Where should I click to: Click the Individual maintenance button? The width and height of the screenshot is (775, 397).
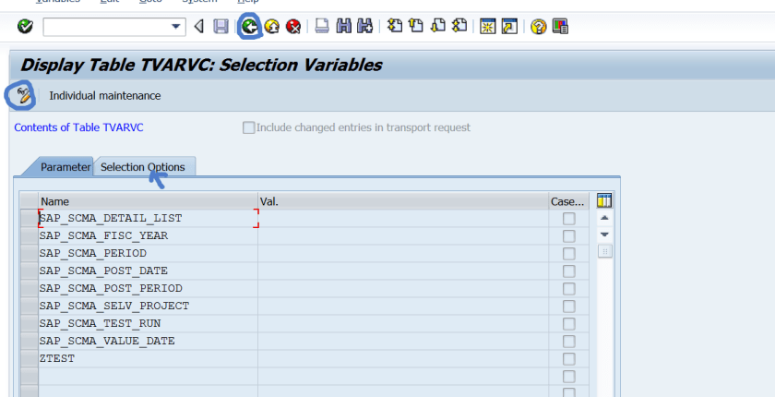click(104, 95)
